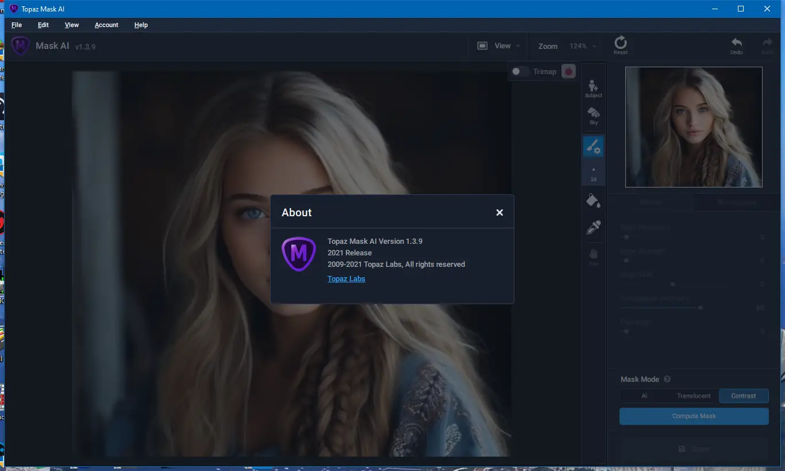
Task: Open the File menu
Action: pyautogui.click(x=17, y=25)
